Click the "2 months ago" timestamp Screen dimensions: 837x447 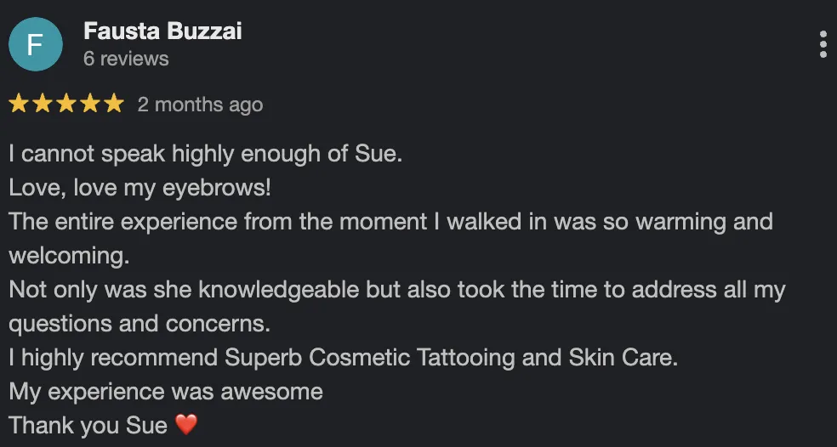point(200,105)
